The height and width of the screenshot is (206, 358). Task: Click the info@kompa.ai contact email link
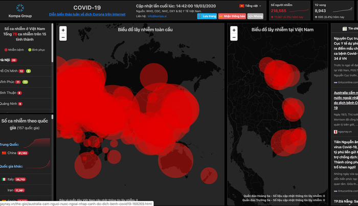(157, 16)
